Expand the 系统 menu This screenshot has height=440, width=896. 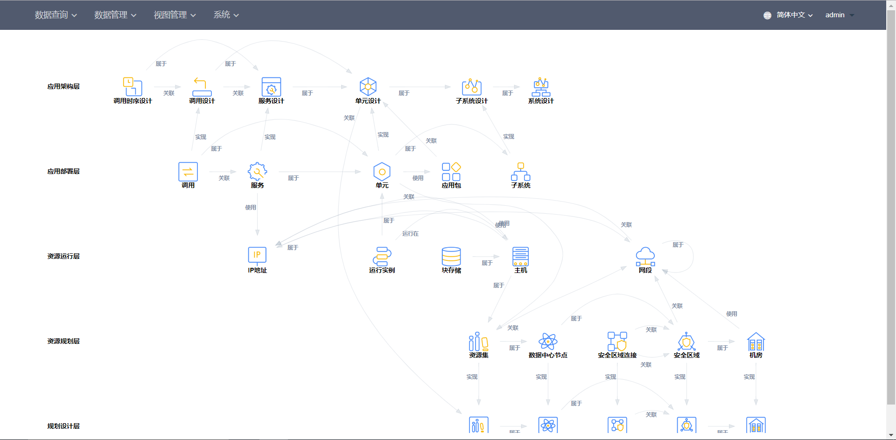point(226,15)
